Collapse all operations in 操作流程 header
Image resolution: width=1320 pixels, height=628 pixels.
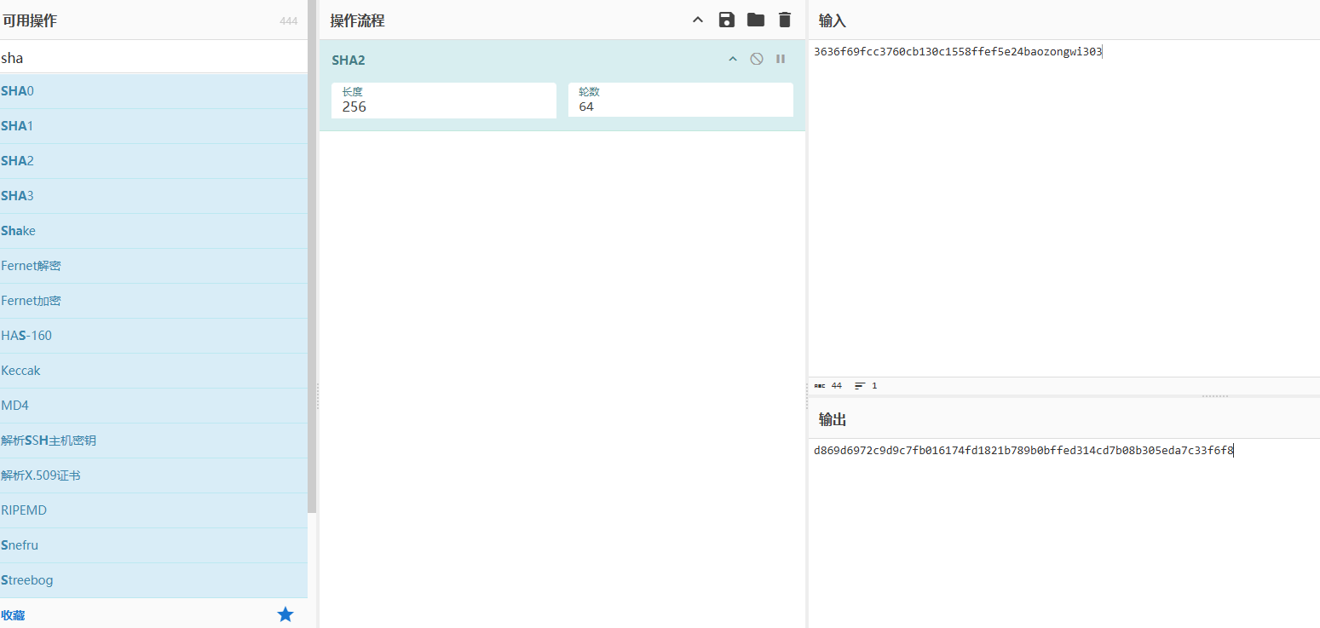[698, 20]
